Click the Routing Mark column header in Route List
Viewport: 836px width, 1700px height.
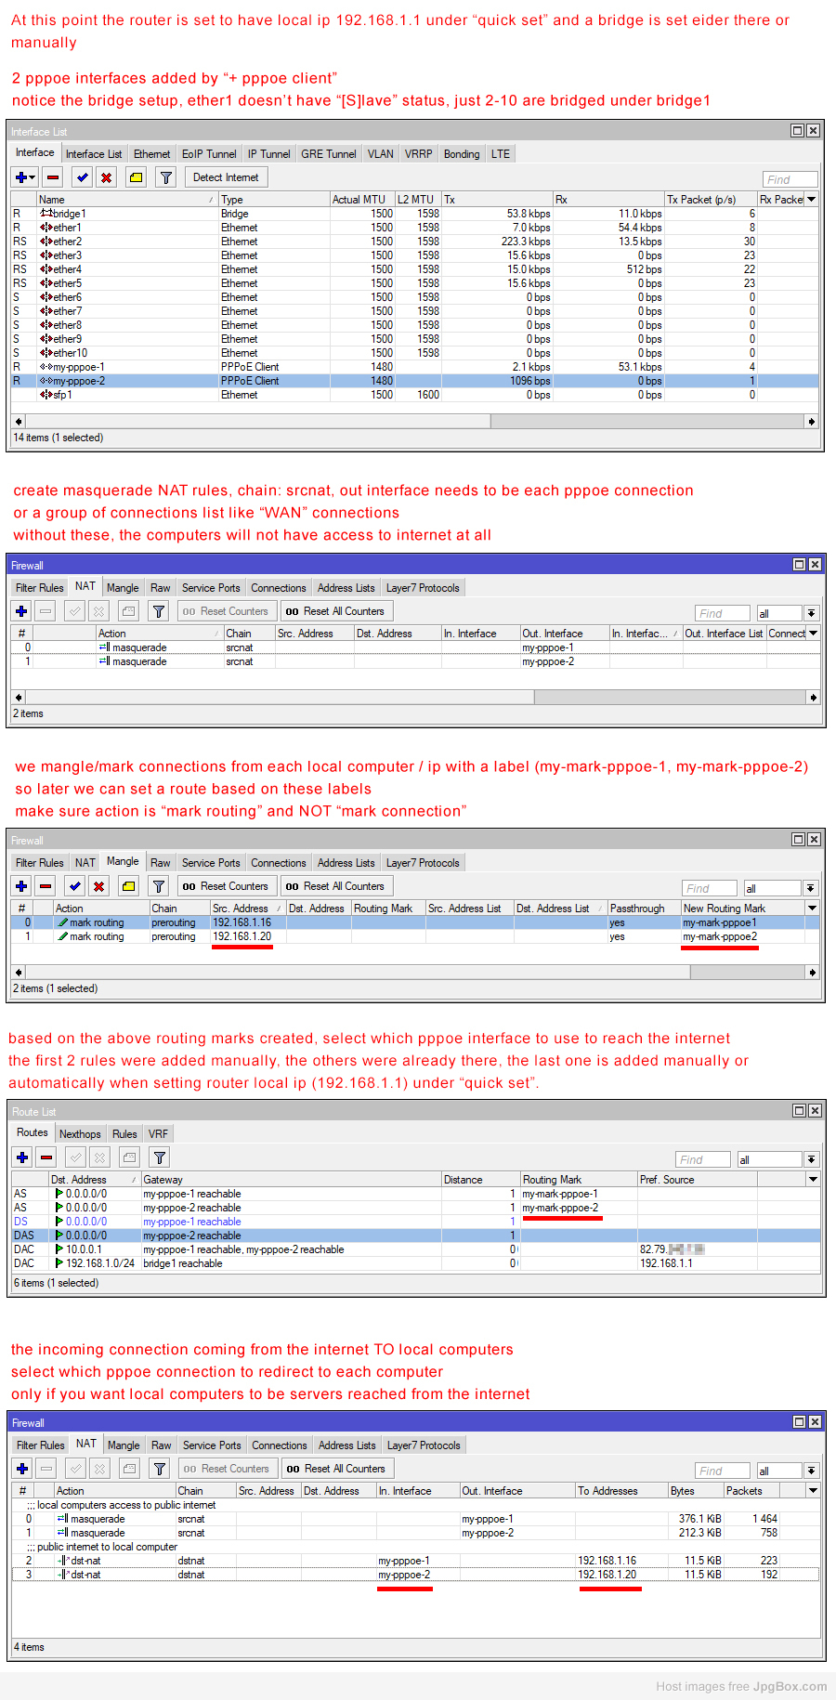(578, 1179)
